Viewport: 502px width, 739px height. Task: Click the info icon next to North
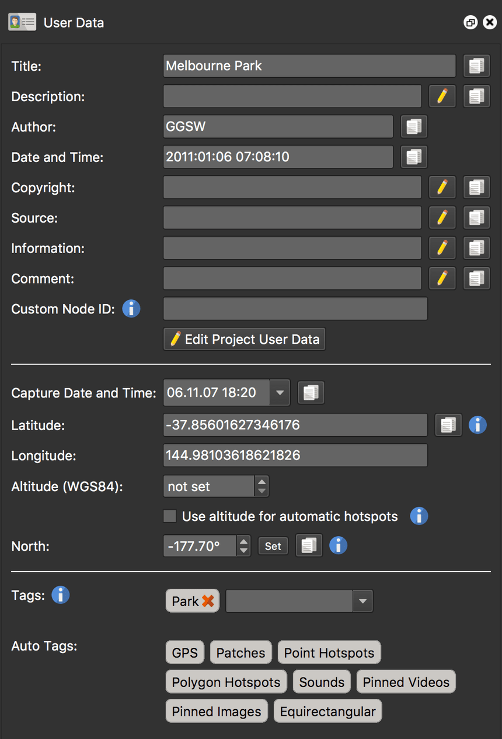point(339,546)
